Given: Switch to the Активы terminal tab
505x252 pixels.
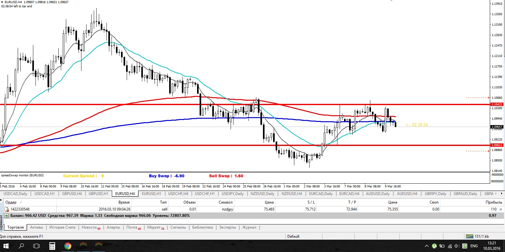Looking at the screenshot, I should (x=36, y=227).
